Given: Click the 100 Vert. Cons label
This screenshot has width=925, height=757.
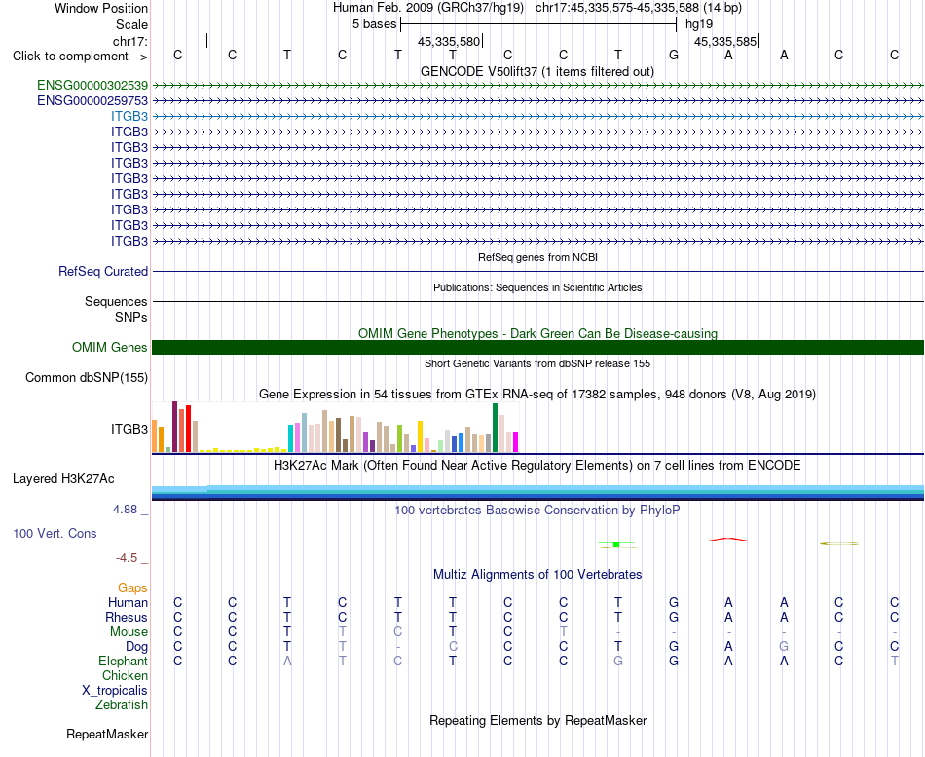Looking at the screenshot, I should coord(55,533).
